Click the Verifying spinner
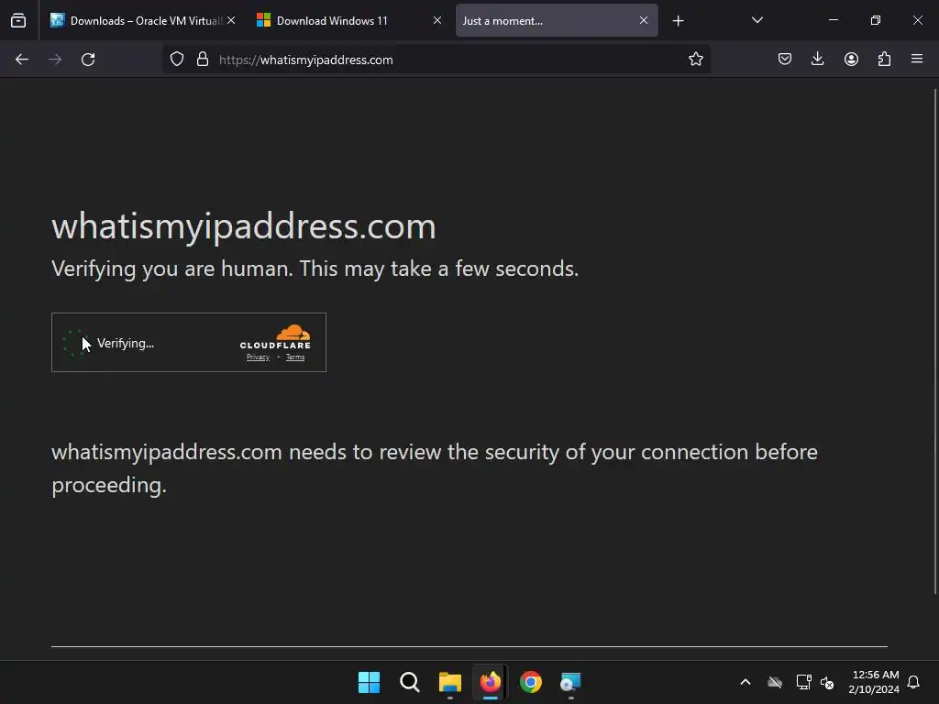 click(x=75, y=343)
